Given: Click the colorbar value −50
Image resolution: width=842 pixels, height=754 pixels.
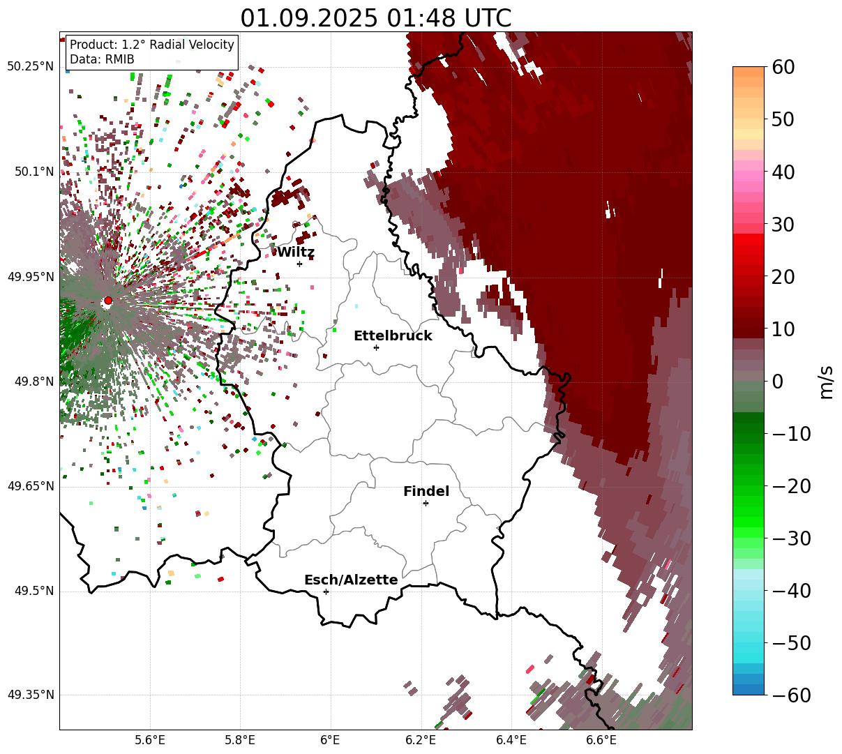Looking at the screenshot, I should [x=791, y=643].
